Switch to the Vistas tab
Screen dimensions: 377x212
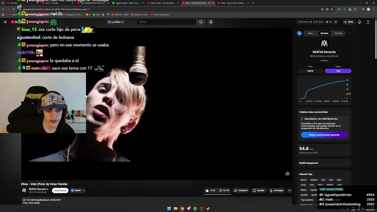tap(310, 33)
